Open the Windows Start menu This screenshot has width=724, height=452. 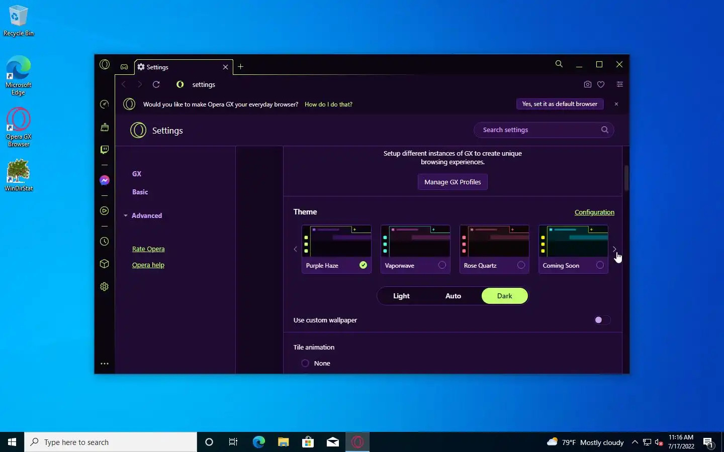pos(12,442)
